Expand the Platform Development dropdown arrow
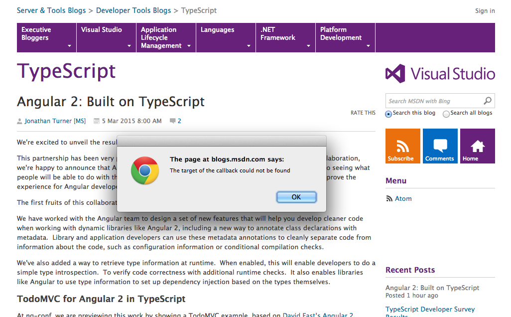Screen dimensions: 511x317 pos(368,46)
